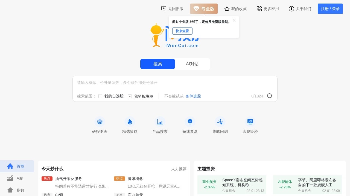Open the 策略回测 strategy backtest feature

[x=220, y=125]
